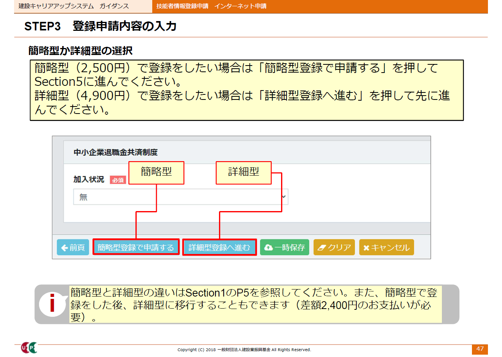The image size is (502, 357).
Task: Click 技能者情報登録申請 インターネット申請 header text
Action: coord(211,6)
